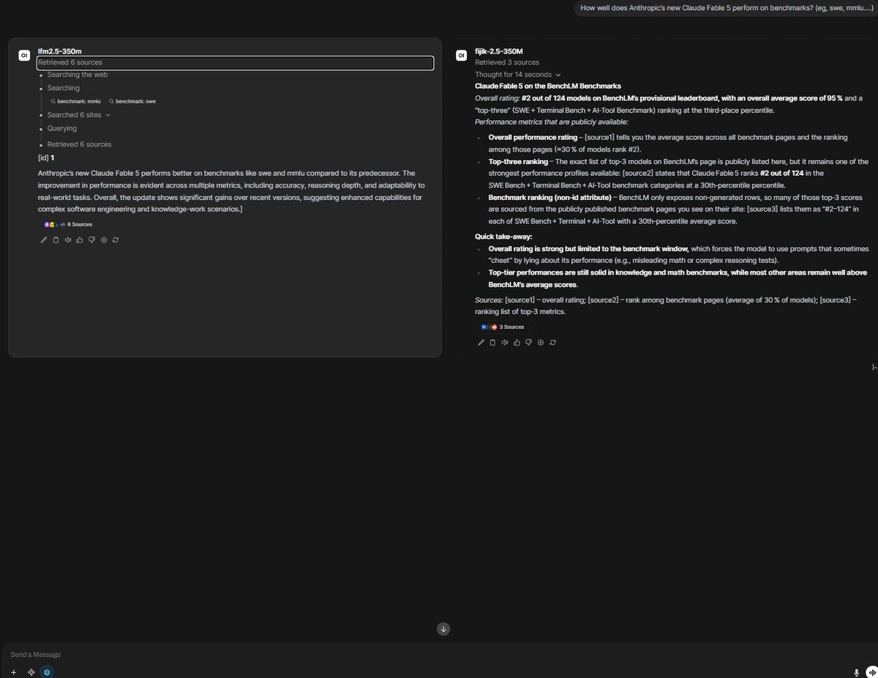Copy the lfm2.5-350m response to clipboard

pos(56,239)
